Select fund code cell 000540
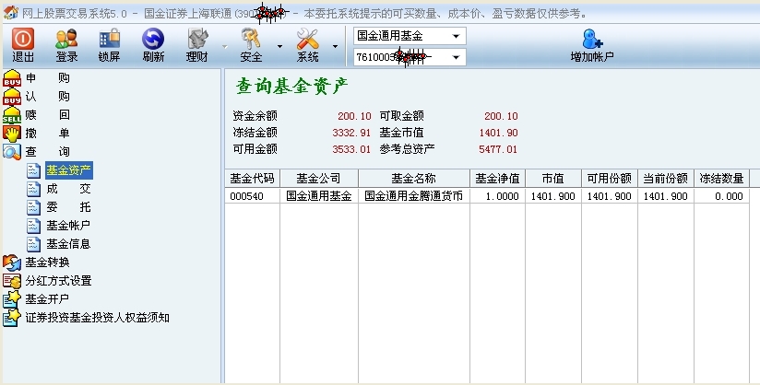This screenshot has height=385, width=760. point(253,196)
